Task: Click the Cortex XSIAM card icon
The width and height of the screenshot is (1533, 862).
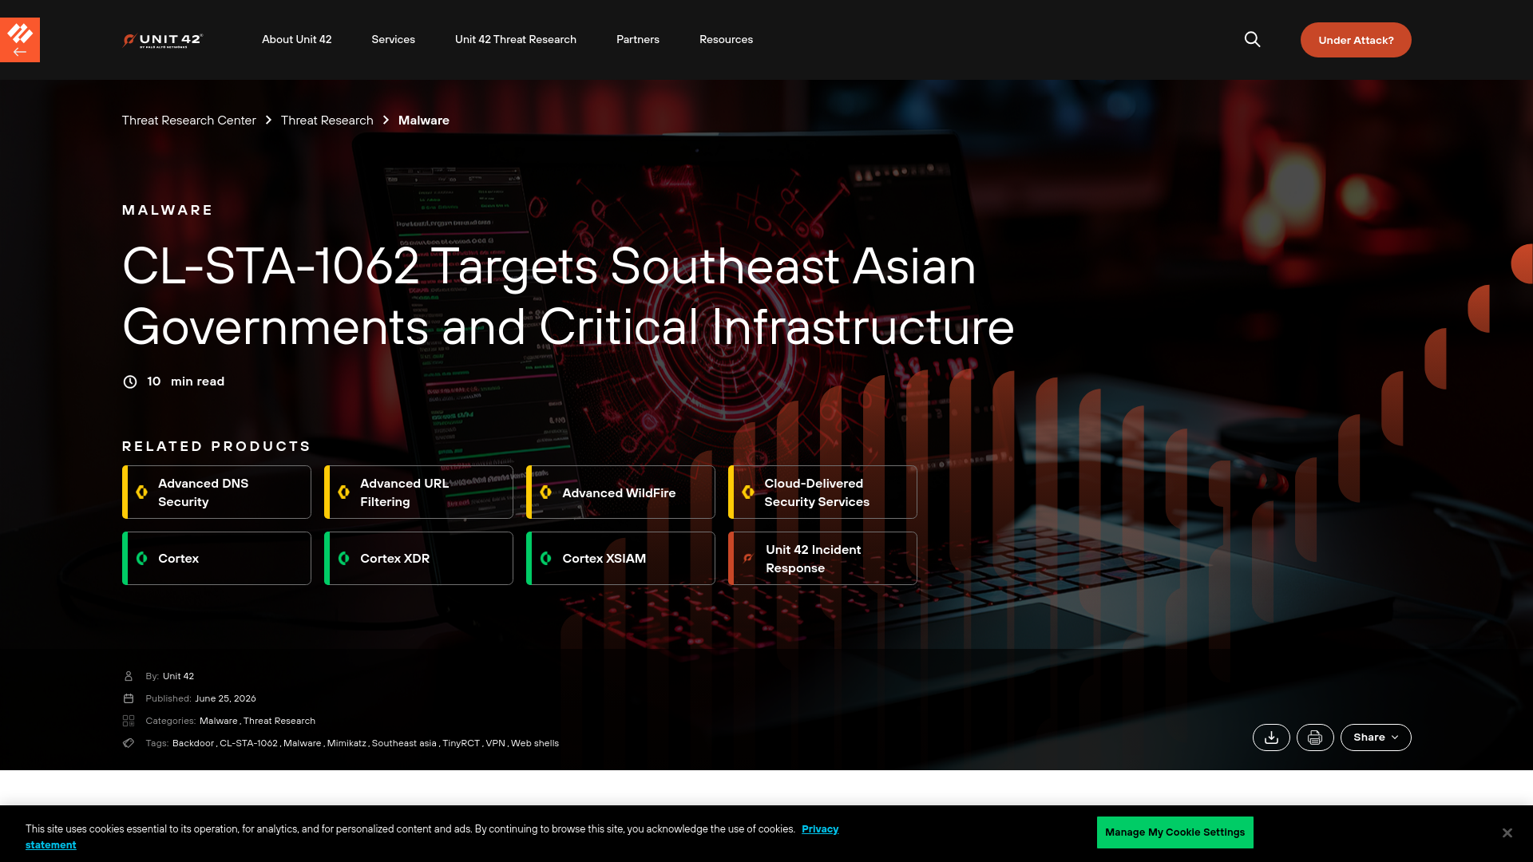Action: 546,559
